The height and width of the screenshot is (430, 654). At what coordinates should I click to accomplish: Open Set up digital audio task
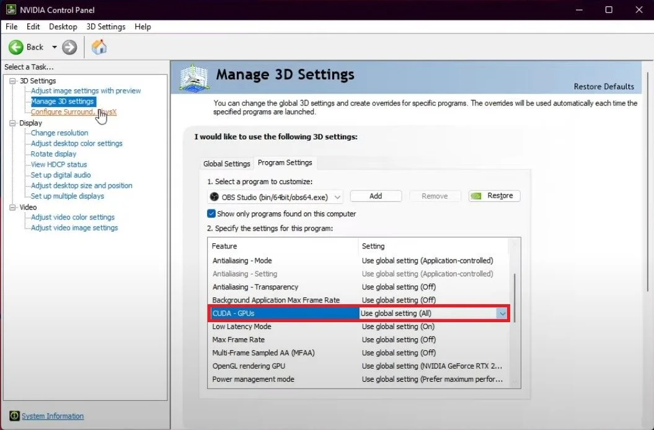(61, 175)
